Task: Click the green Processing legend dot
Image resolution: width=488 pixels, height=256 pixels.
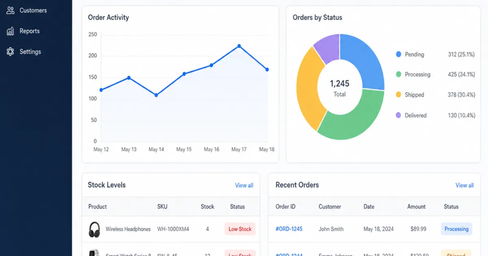Action: (399, 74)
